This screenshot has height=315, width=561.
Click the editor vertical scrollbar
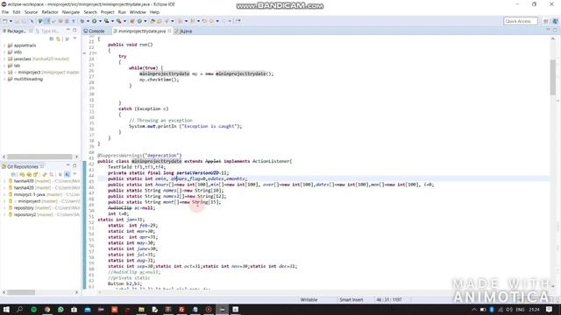(553, 78)
